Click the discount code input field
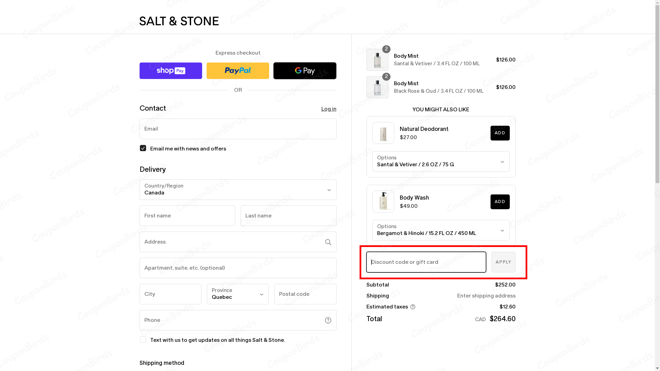This screenshot has width=660, height=371. 426,262
